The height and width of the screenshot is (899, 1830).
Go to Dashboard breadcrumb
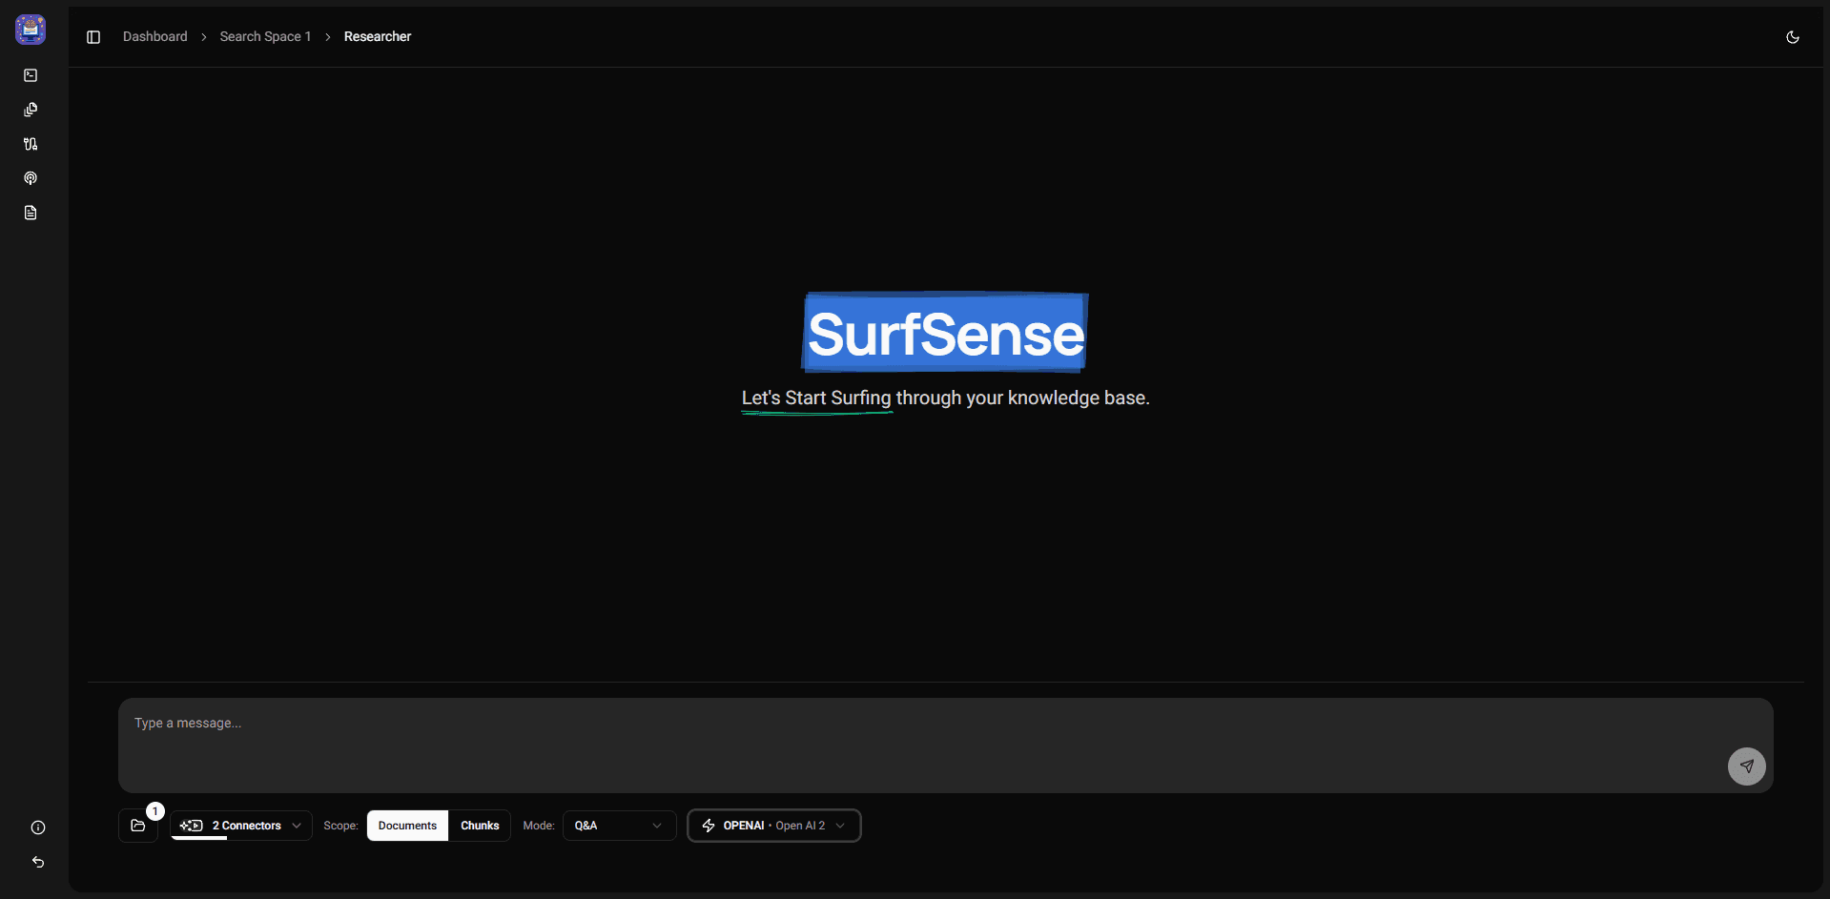point(155,37)
